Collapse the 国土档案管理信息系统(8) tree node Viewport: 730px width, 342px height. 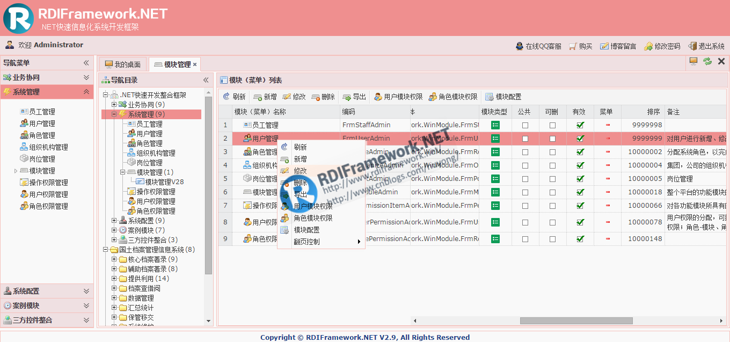pyautogui.click(x=105, y=250)
